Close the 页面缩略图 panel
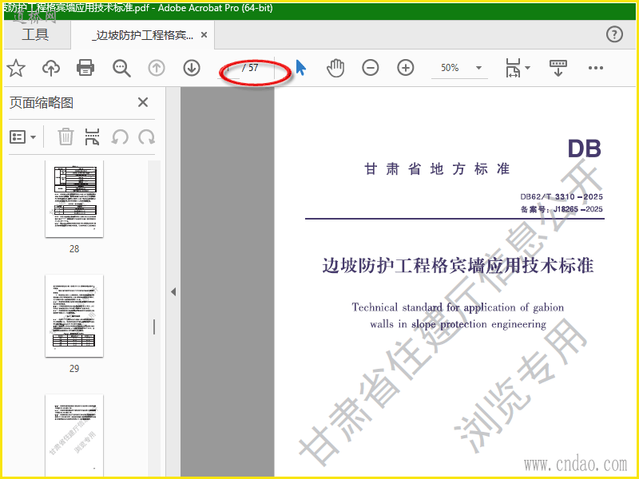Image resolution: width=639 pixels, height=479 pixels. pyautogui.click(x=143, y=102)
